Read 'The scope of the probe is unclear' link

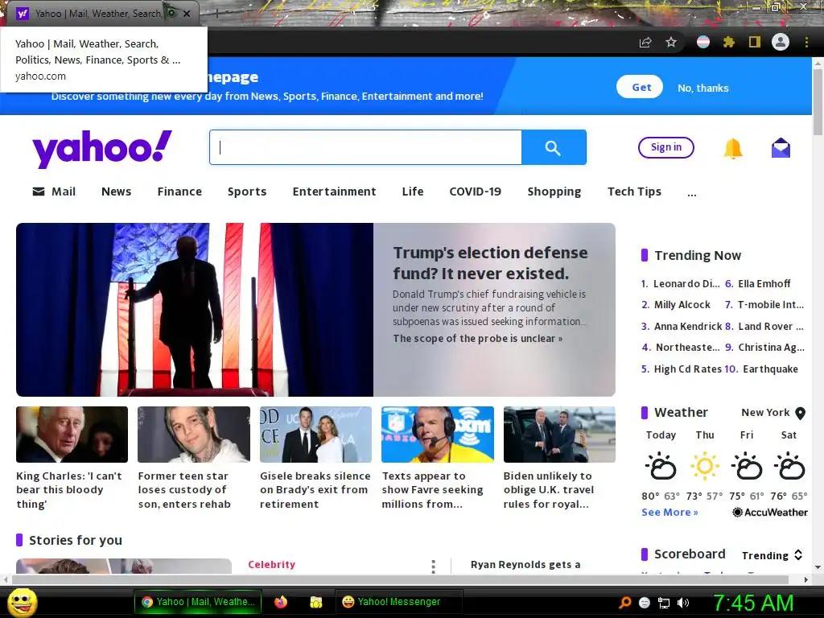[x=478, y=339]
